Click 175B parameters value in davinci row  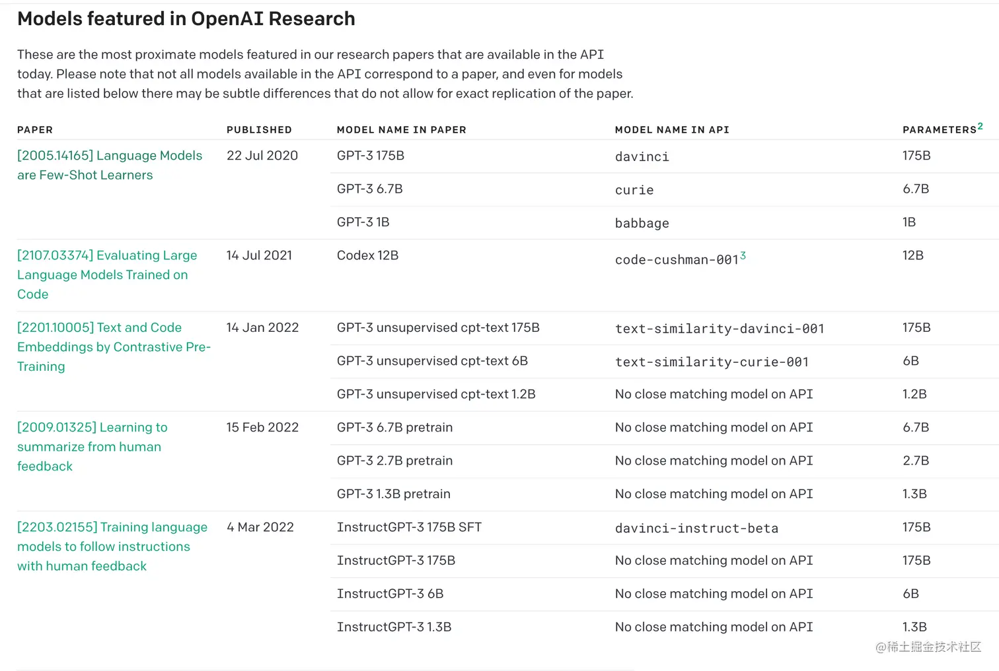pyautogui.click(x=916, y=156)
